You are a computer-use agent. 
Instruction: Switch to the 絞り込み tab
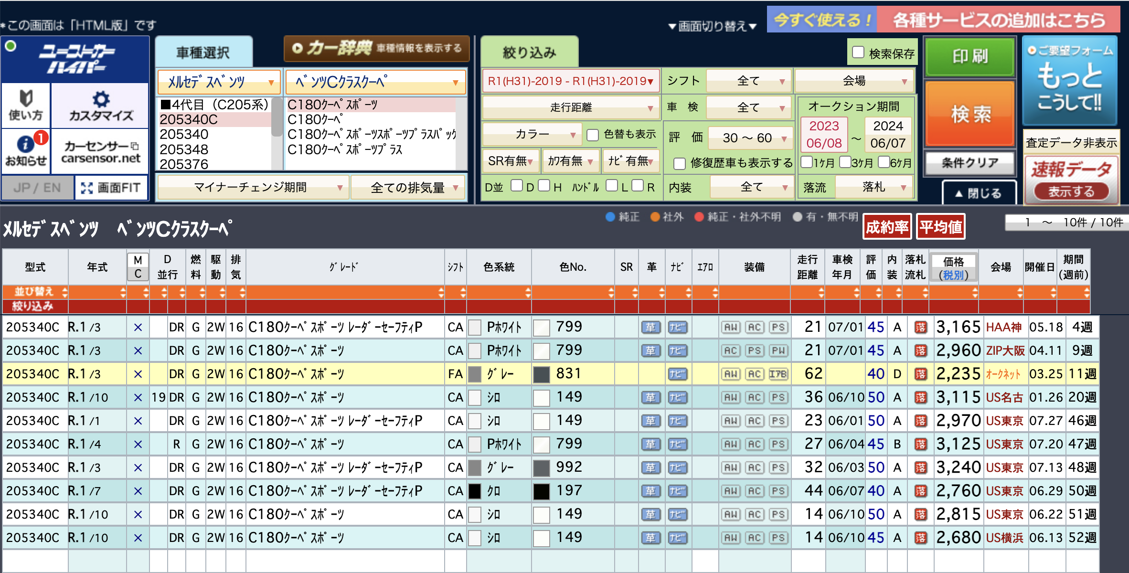pyautogui.click(x=530, y=52)
